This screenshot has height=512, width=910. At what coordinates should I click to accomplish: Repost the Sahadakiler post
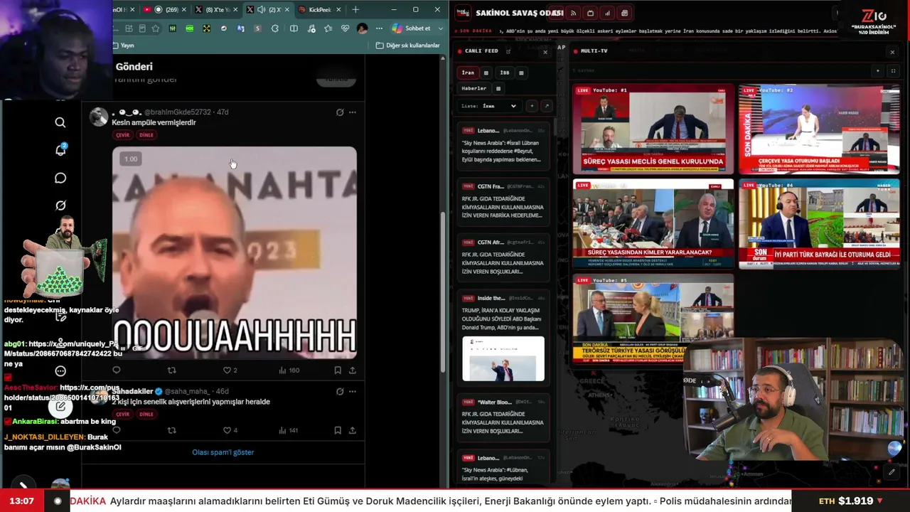pyautogui.click(x=171, y=430)
